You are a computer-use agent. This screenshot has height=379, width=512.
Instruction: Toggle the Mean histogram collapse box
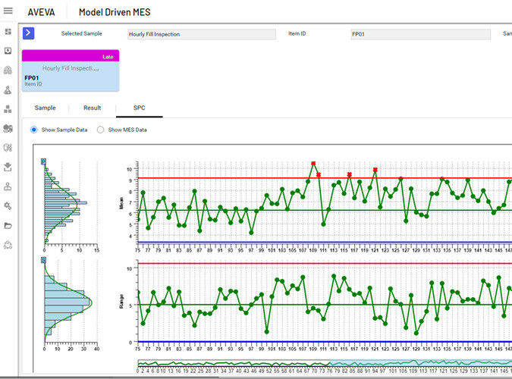[44, 161]
